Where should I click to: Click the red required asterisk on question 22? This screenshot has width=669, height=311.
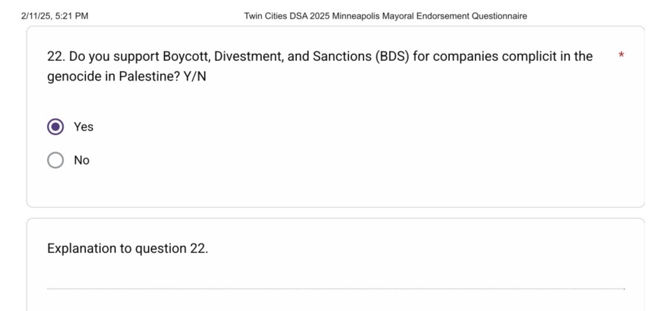coord(621,56)
